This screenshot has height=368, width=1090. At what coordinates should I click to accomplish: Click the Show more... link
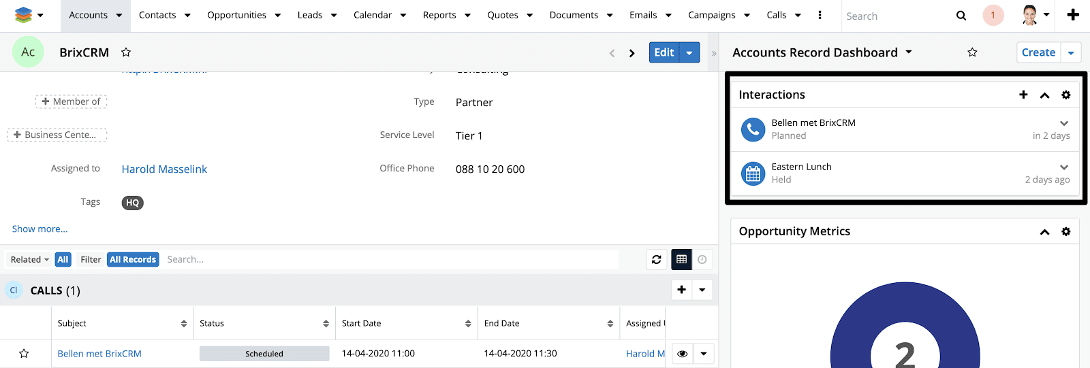[40, 229]
